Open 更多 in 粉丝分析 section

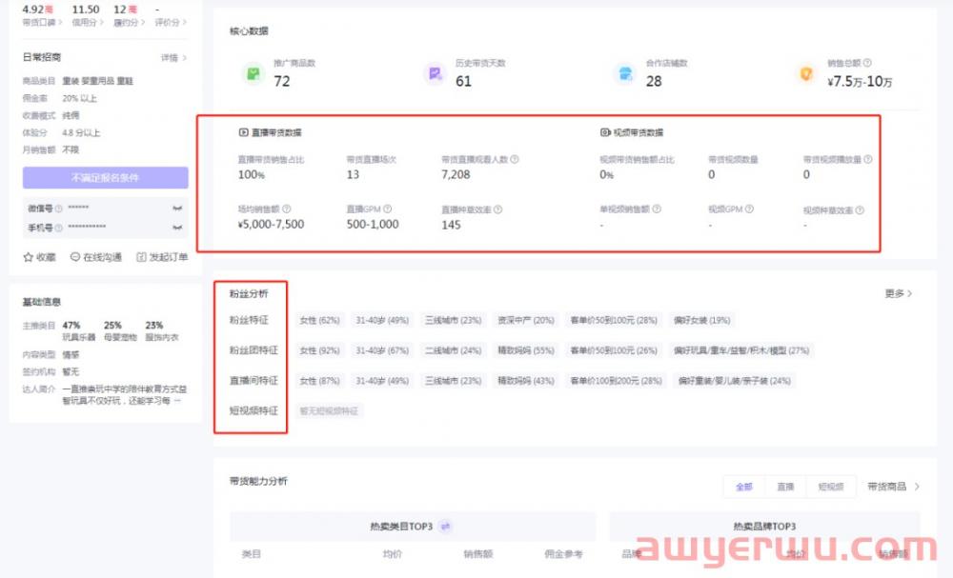pyautogui.click(x=899, y=293)
